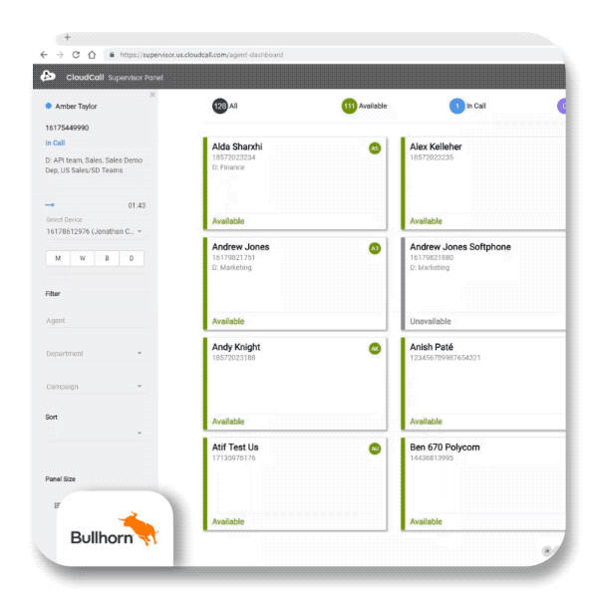Click the blue call direction arrow icon
The height and width of the screenshot is (598, 598).
coord(50,205)
